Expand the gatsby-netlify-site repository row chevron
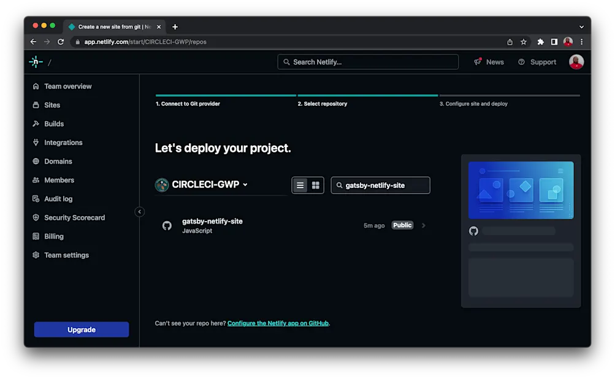 click(x=423, y=225)
